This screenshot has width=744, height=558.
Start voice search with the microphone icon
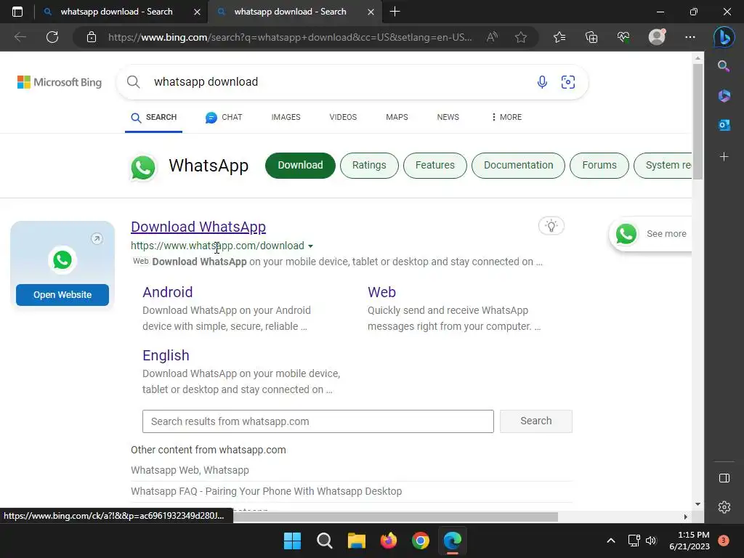pyautogui.click(x=542, y=82)
